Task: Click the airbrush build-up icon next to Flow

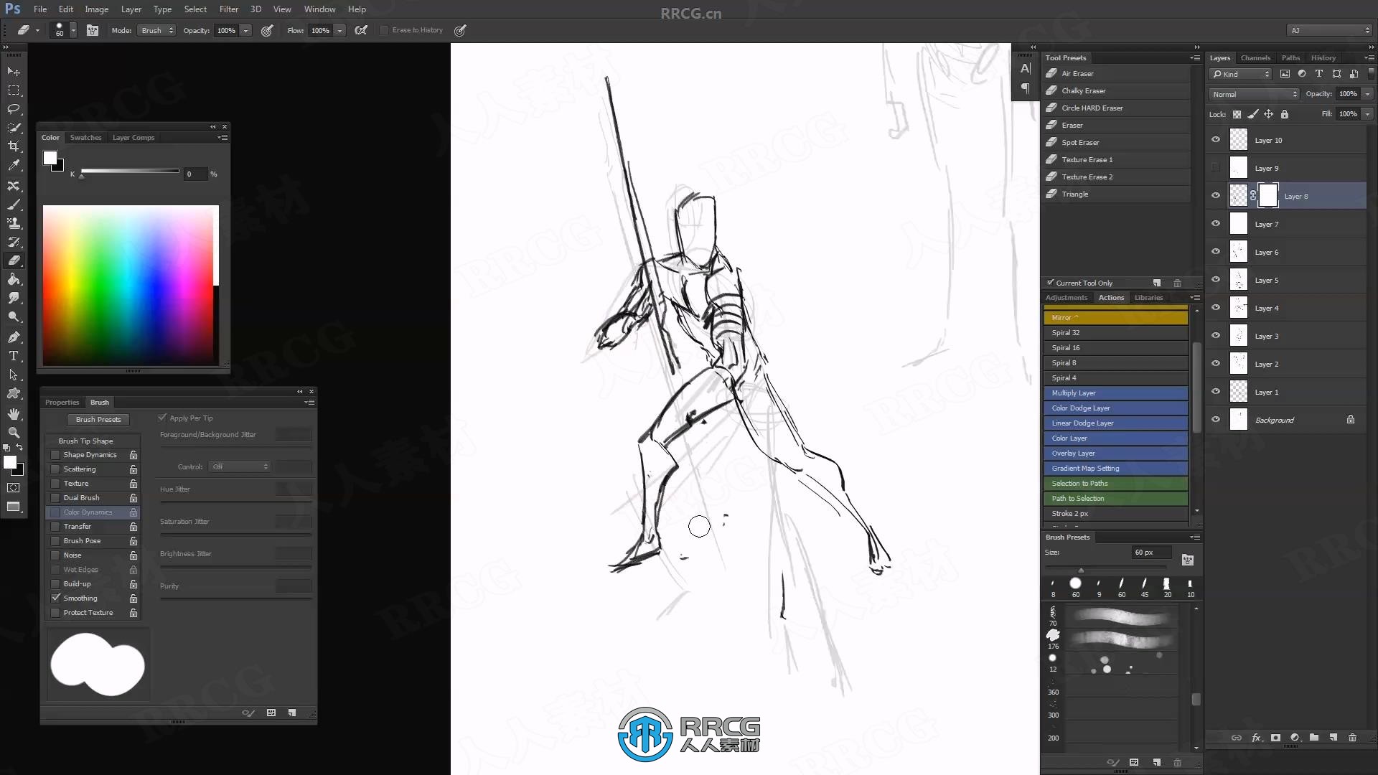Action: click(361, 30)
